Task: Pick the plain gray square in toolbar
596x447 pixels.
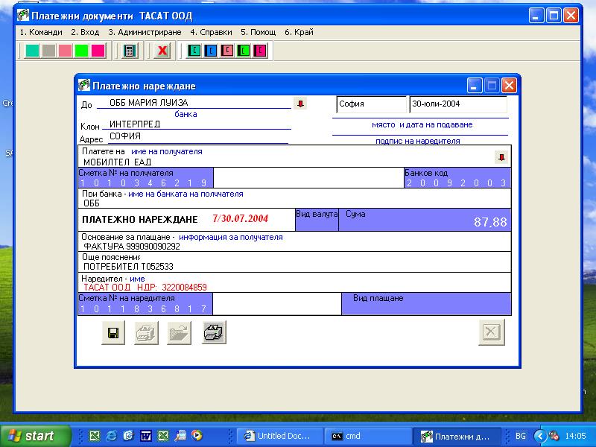Action: pos(48,51)
